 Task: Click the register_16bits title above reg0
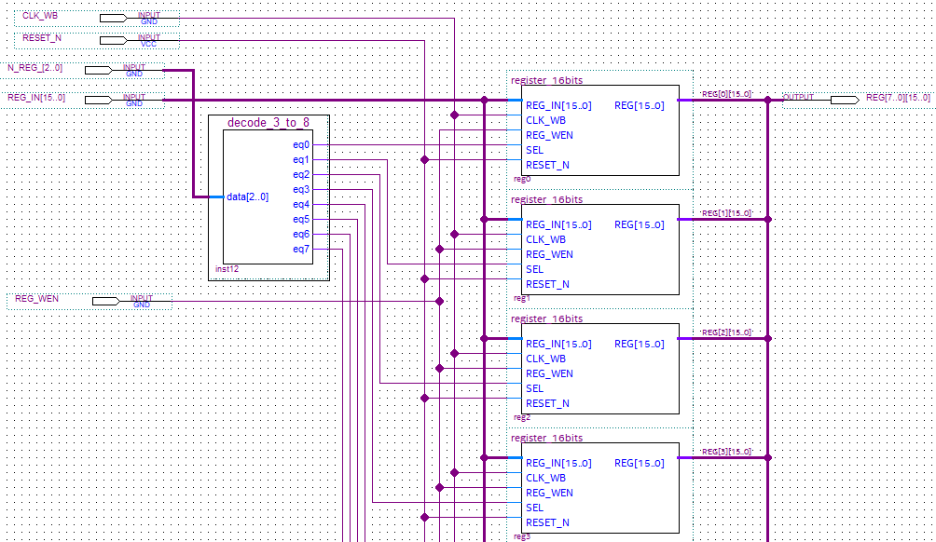547,80
